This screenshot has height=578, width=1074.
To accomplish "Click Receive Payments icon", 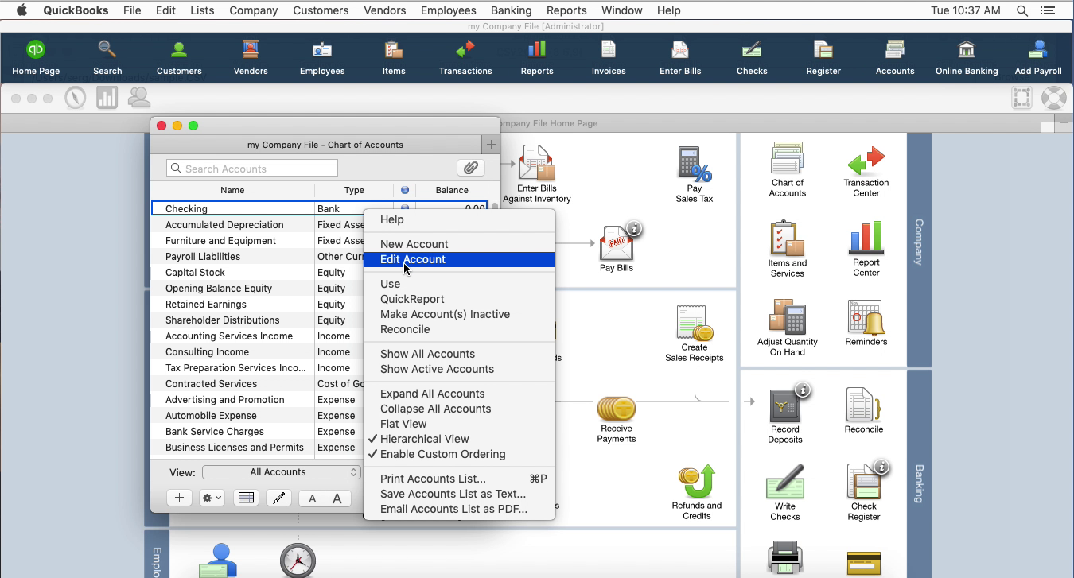I will coord(617,420).
